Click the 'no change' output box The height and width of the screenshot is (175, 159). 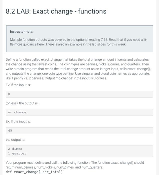[x=79, y=112]
